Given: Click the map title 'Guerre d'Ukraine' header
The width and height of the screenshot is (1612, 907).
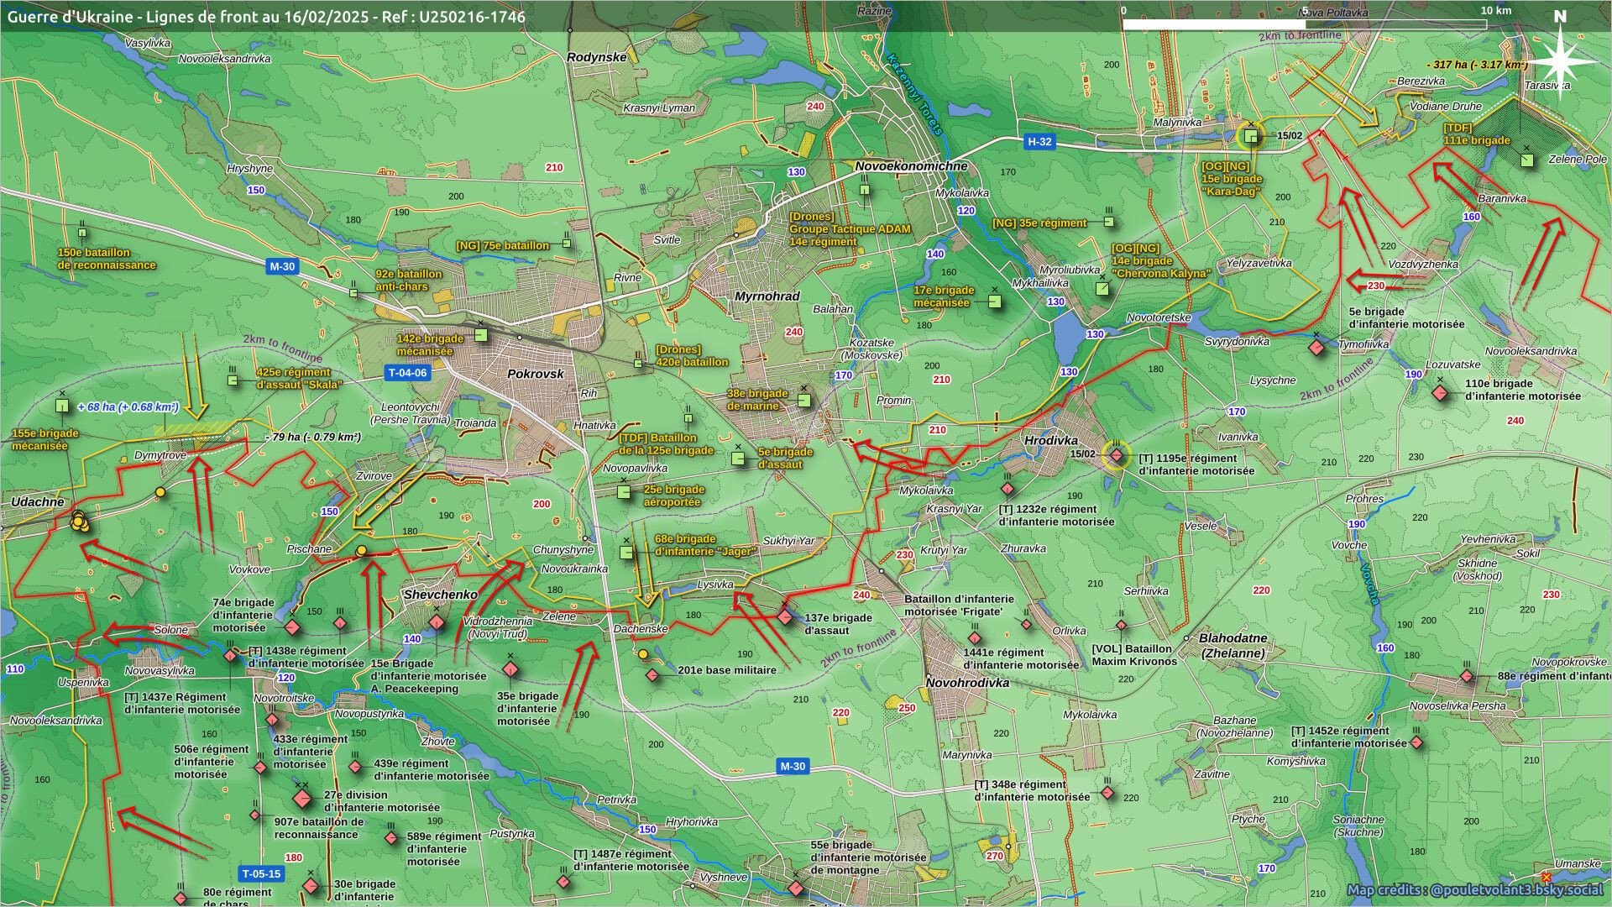Looking at the screenshot, I should [266, 16].
